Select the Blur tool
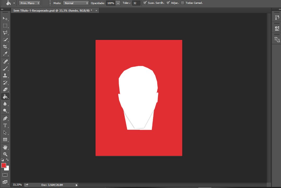 coord(5,104)
